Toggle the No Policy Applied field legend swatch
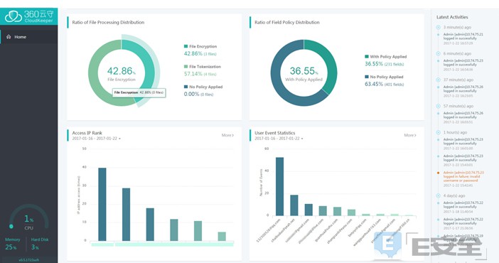499x263 pixels. coord(367,77)
